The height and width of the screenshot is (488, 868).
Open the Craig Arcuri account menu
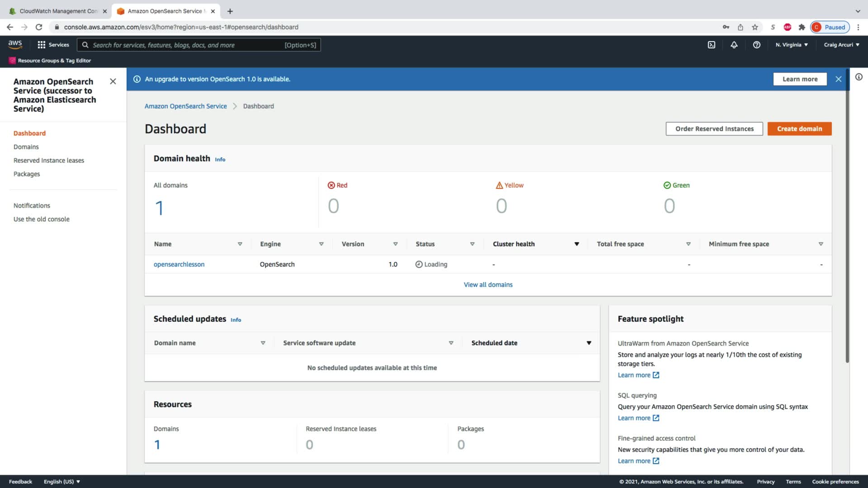click(841, 45)
